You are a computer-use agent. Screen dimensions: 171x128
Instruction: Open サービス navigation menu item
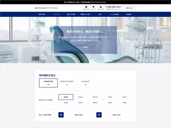[x=56, y=14]
